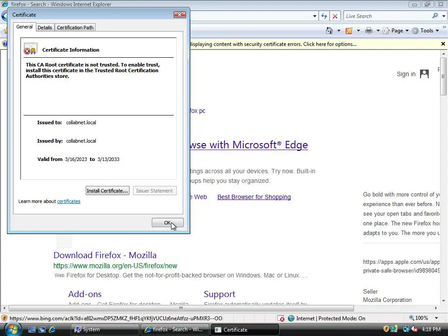This screenshot has width=448, height=336.
Task: Click the IE Refresh icon
Action: click(324, 16)
